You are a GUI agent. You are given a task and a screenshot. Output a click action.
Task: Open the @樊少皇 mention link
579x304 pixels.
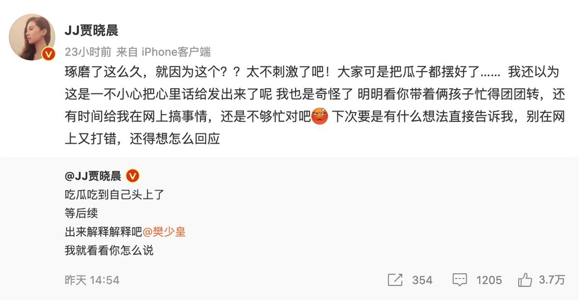164,232
